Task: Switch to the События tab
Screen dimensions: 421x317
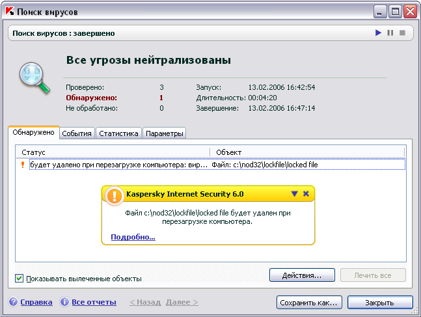Action: (77, 133)
